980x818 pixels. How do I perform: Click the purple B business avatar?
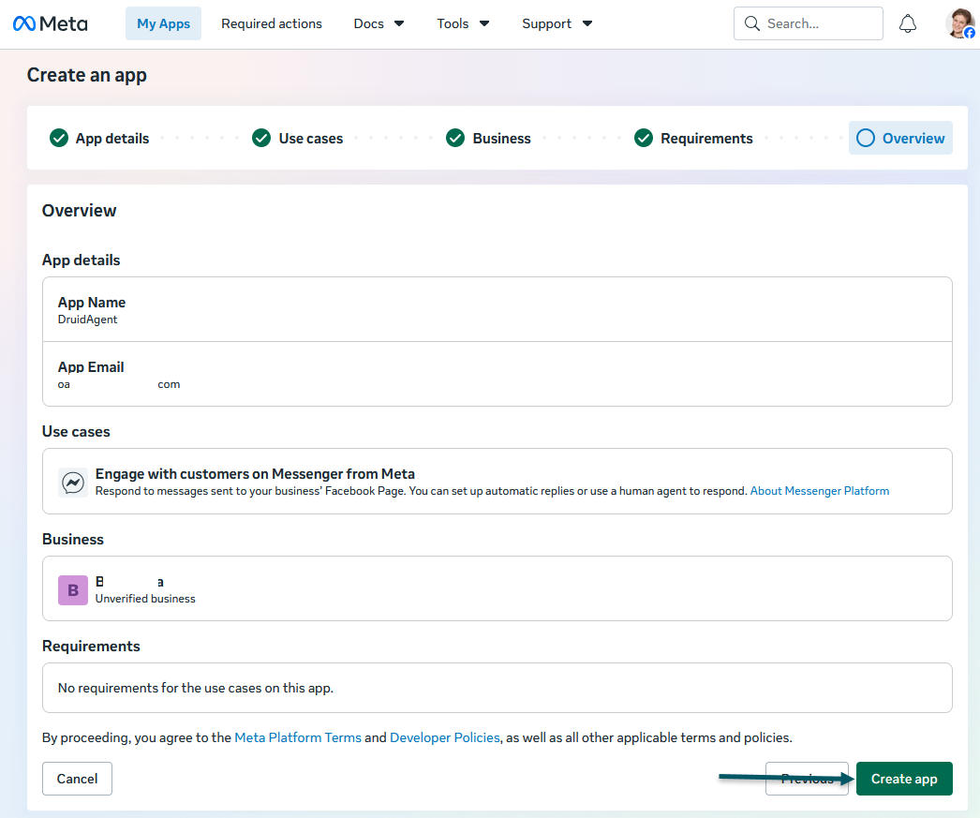tap(73, 590)
